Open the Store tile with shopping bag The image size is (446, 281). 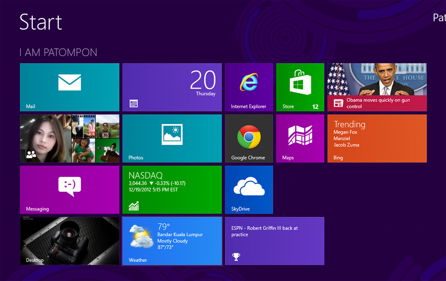300,87
